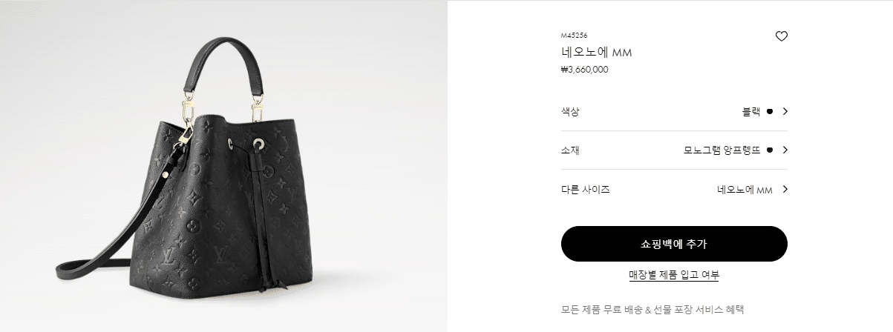Open the 다른 사이즈 option row label
893x332 pixels.
pos(586,189)
